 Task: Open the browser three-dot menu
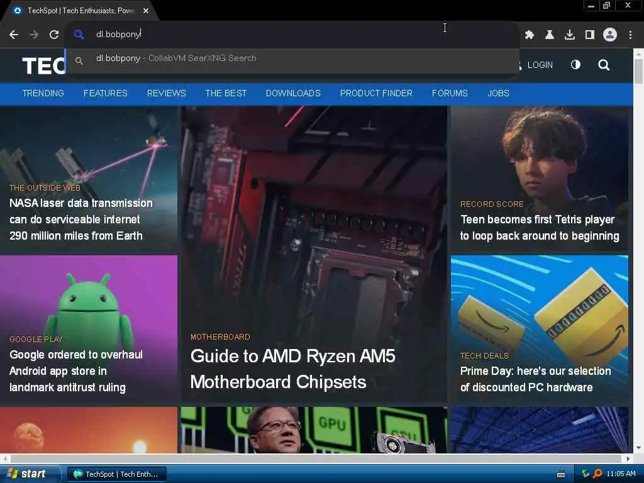click(x=630, y=35)
